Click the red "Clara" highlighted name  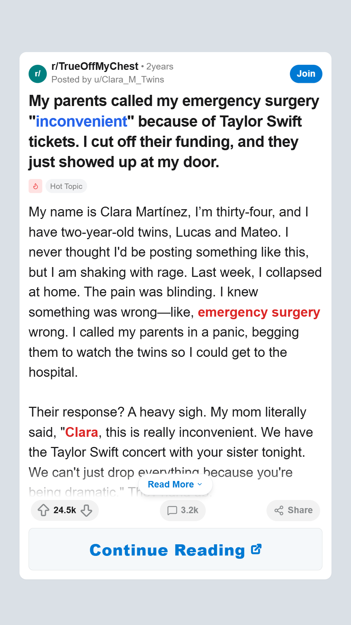pos(82,432)
